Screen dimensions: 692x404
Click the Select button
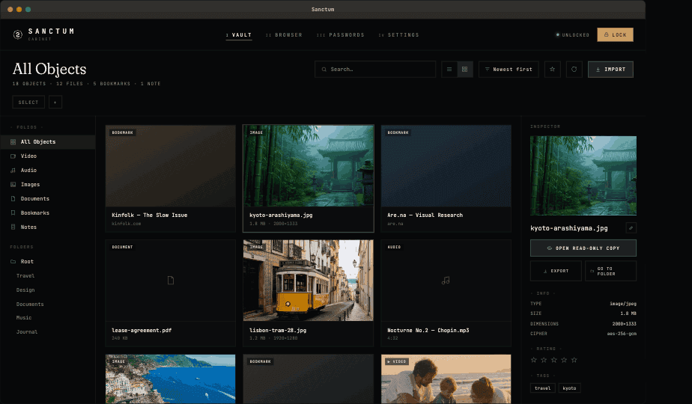pyautogui.click(x=28, y=102)
